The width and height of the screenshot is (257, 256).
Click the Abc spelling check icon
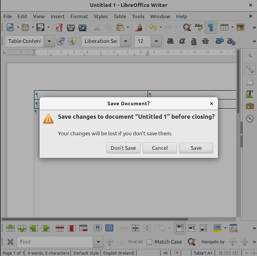(x=199, y=27)
